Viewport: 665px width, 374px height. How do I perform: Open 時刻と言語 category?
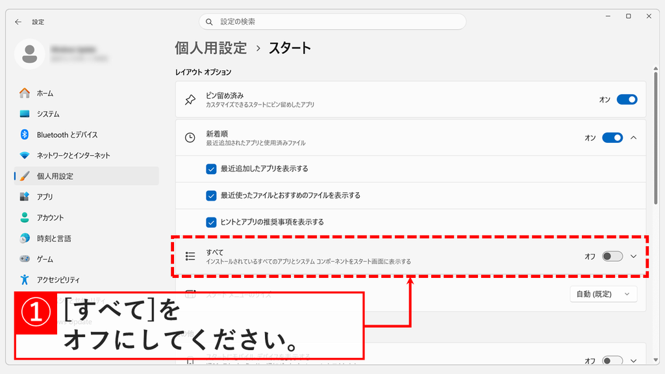click(86, 238)
